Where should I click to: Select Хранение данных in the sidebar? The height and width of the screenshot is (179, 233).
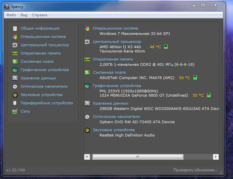(38, 78)
